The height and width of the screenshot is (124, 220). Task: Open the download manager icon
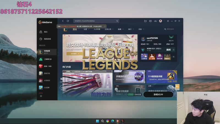(155, 21)
